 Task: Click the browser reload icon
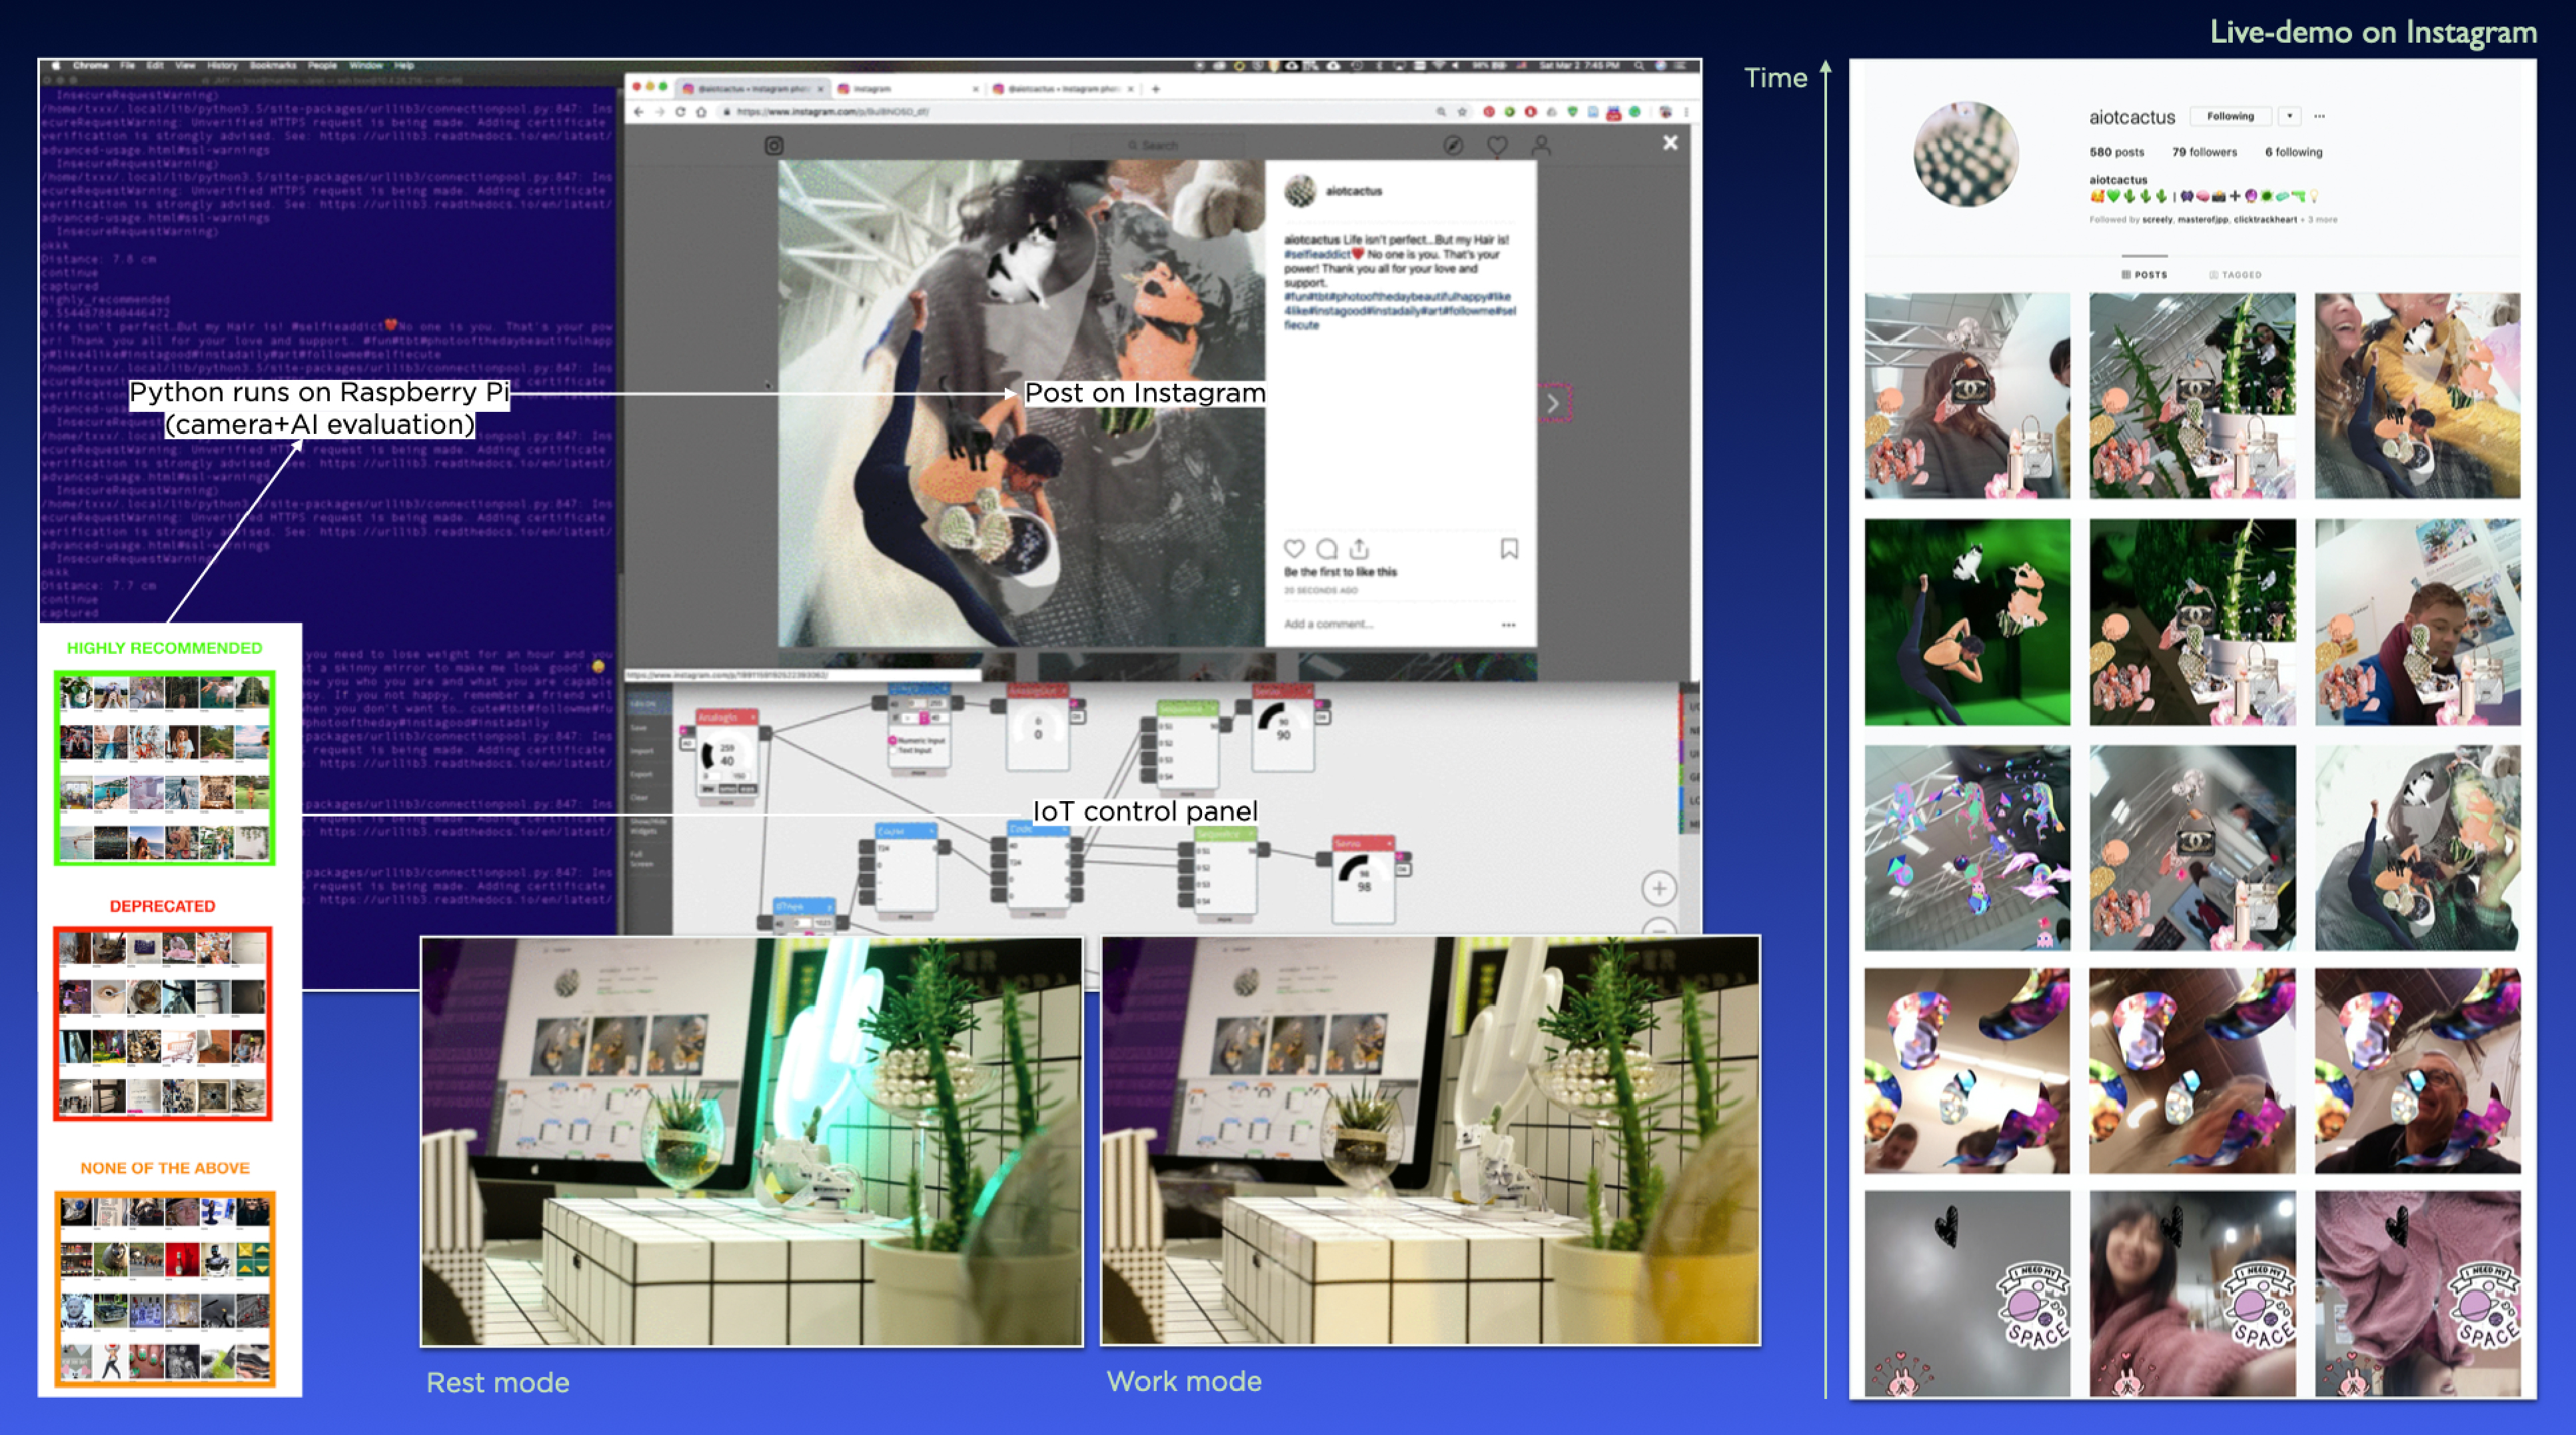click(x=680, y=112)
